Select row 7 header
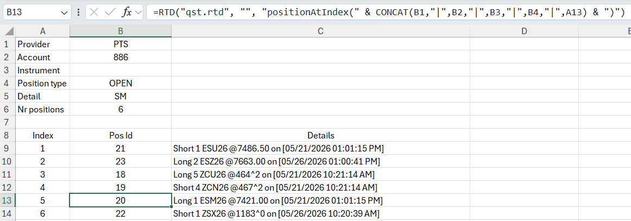Image resolution: width=631 pixels, height=221 pixels. point(8,122)
